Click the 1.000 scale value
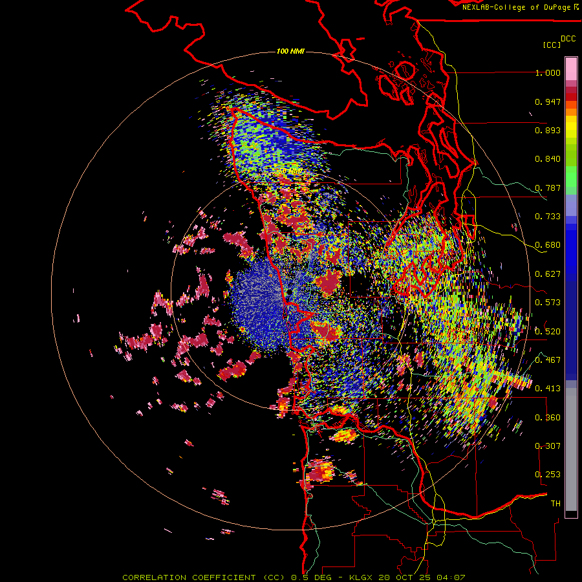 click(548, 72)
